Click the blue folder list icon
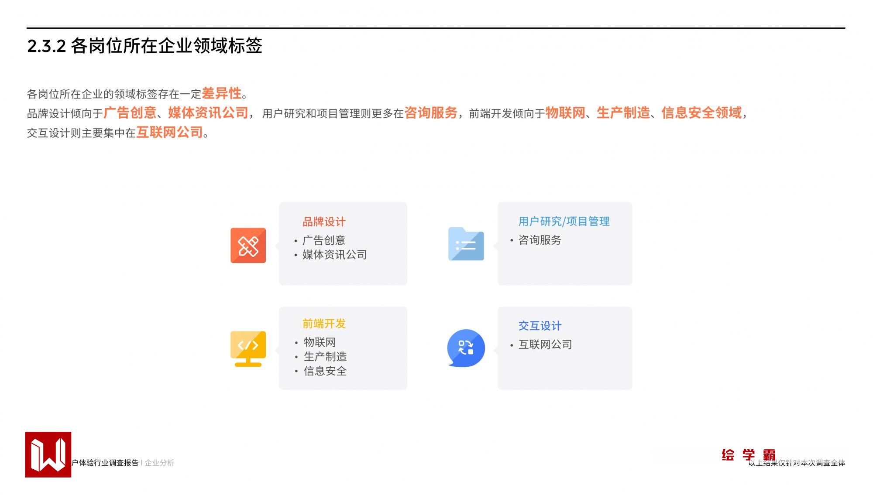Screen dimensions: 873x495 466,245
